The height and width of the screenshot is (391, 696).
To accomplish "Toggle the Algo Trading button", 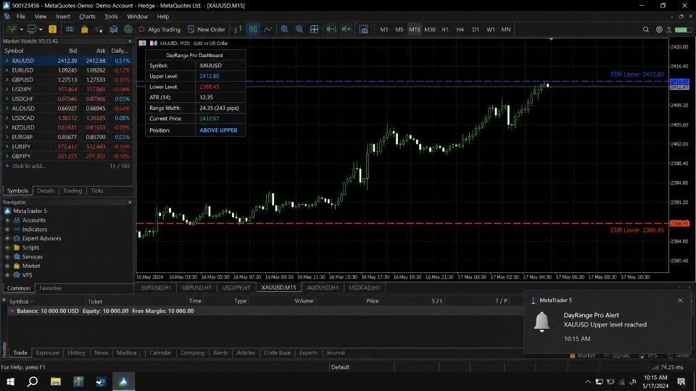I will [159, 29].
